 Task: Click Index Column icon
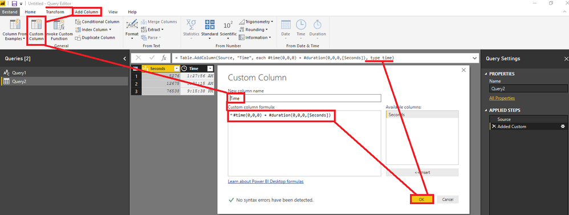click(x=78, y=30)
